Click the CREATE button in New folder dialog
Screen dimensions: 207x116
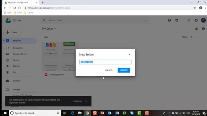(124, 70)
